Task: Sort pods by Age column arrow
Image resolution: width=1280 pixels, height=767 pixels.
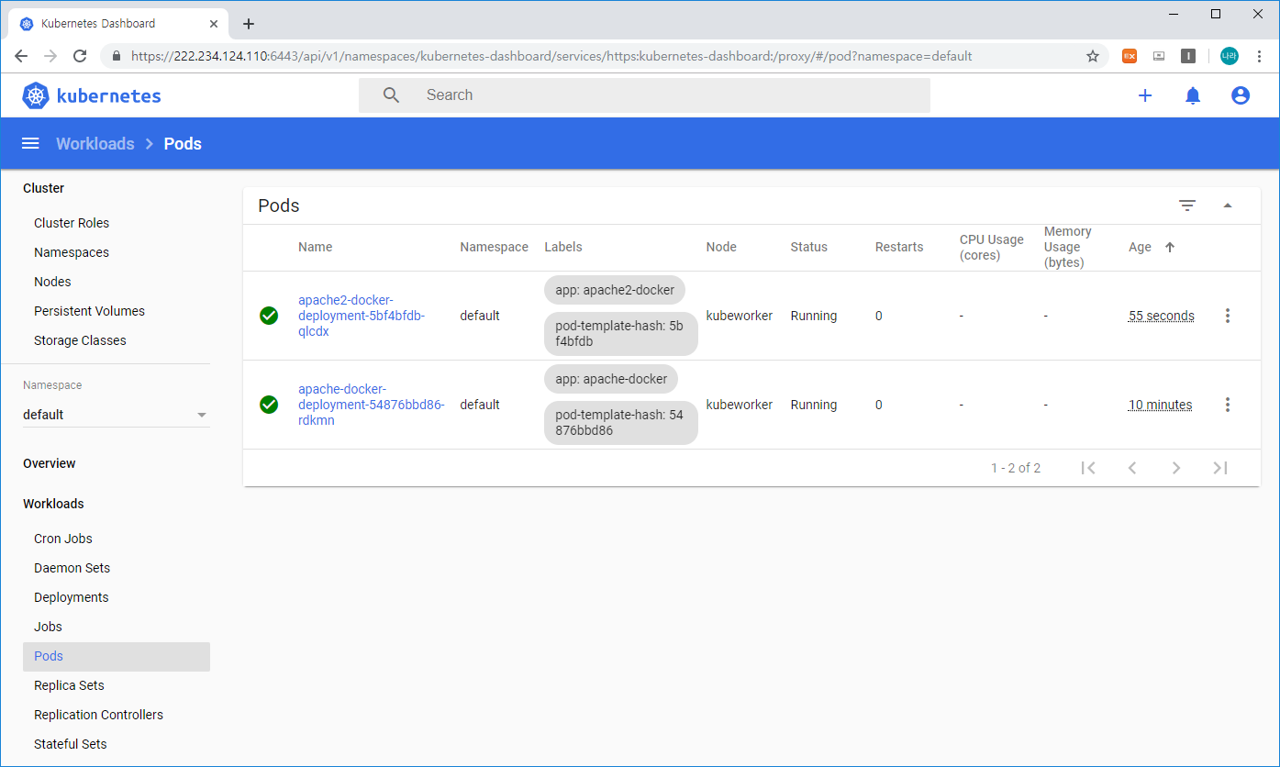Action: pos(1169,247)
